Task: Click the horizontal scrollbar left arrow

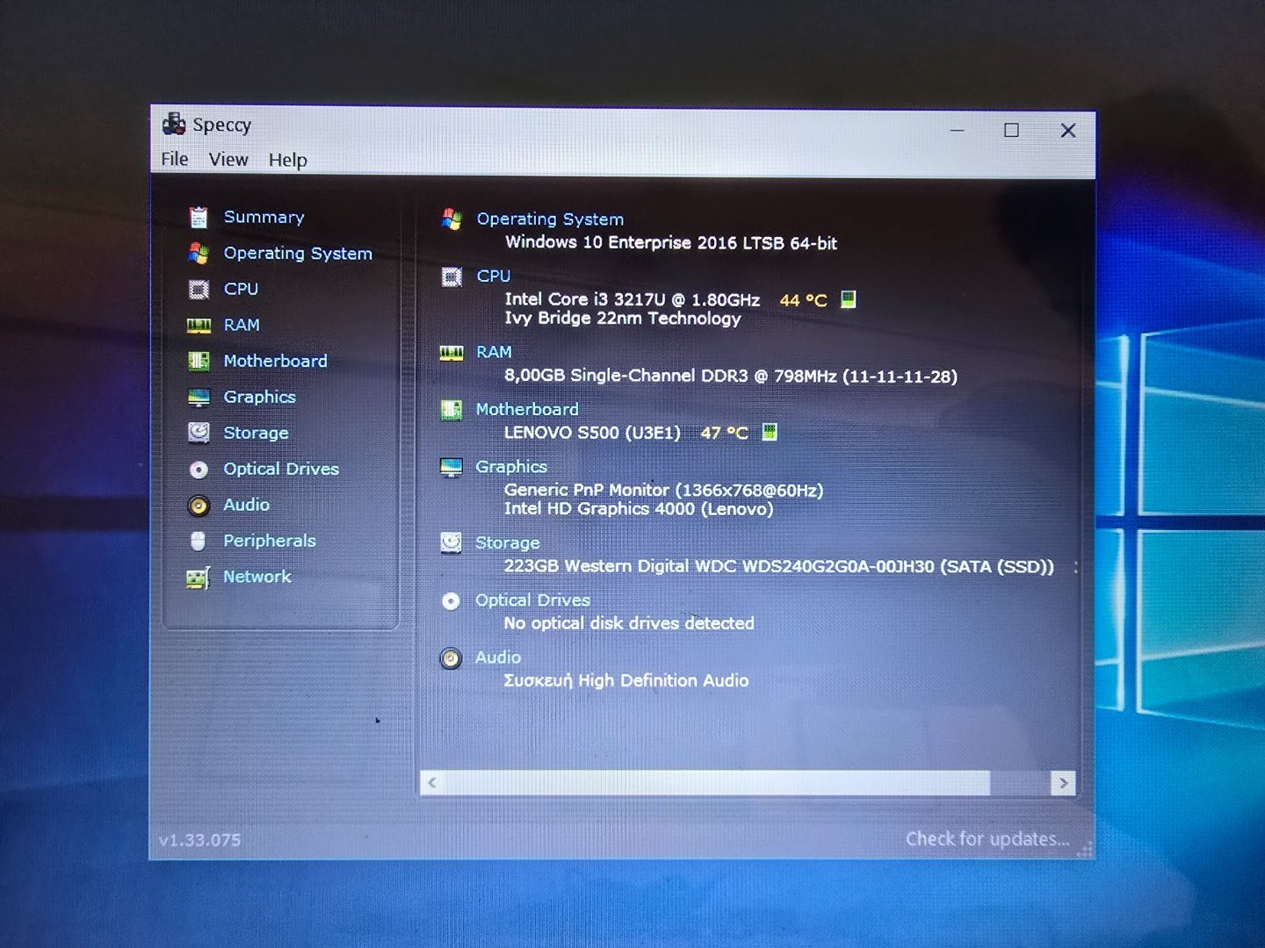Action: click(x=432, y=783)
